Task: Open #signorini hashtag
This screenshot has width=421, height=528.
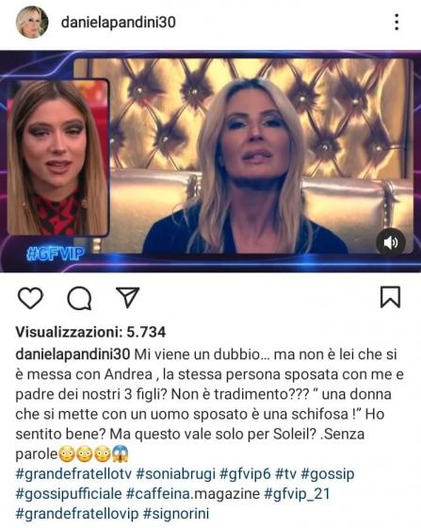Action: coord(176,514)
